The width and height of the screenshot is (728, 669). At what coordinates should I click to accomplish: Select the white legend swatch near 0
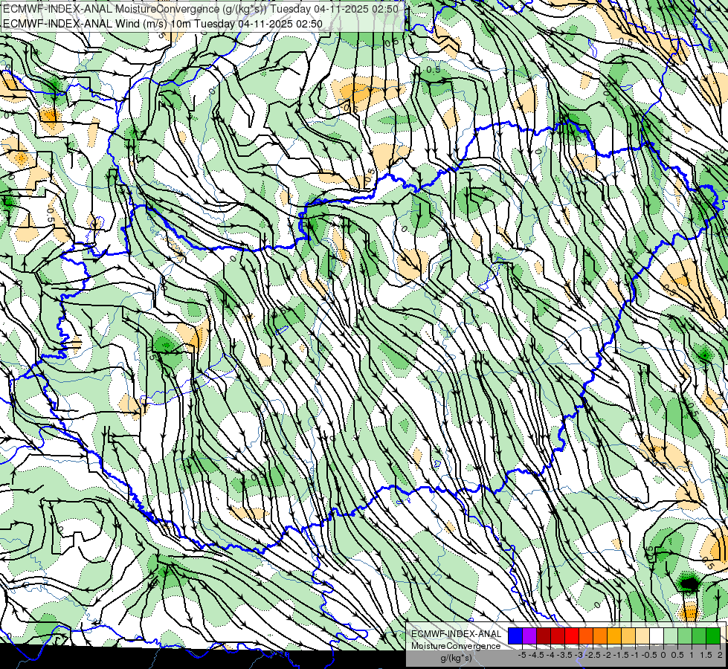657,636
